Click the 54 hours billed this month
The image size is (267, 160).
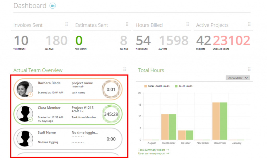(x=143, y=40)
